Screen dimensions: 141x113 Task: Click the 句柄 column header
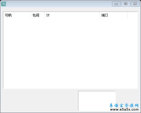coord(17,15)
